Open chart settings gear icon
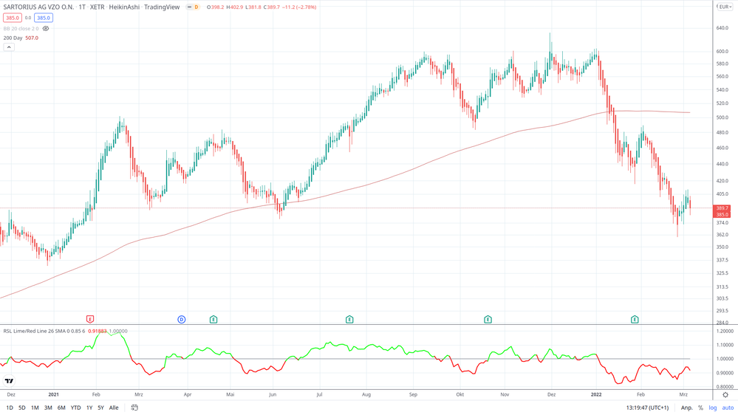Image resolution: width=738 pixels, height=415 pixels. click(725, 395)
